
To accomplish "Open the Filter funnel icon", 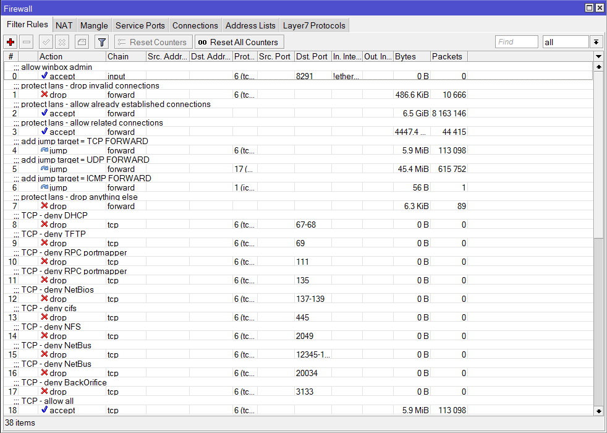I will (102, 42).
